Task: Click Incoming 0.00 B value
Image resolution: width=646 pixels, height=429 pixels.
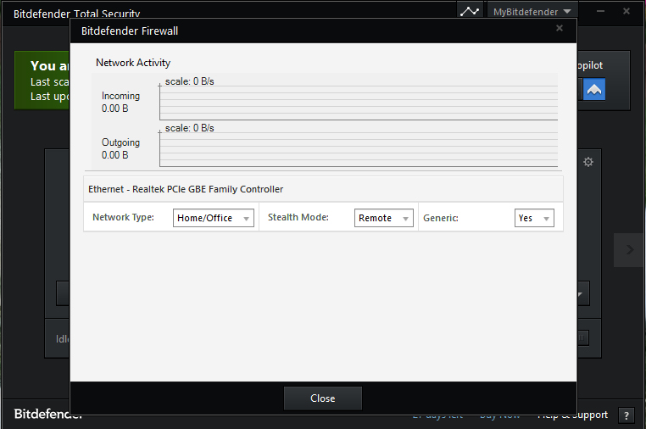Action: pyautogui.click(x=115, y=109)
